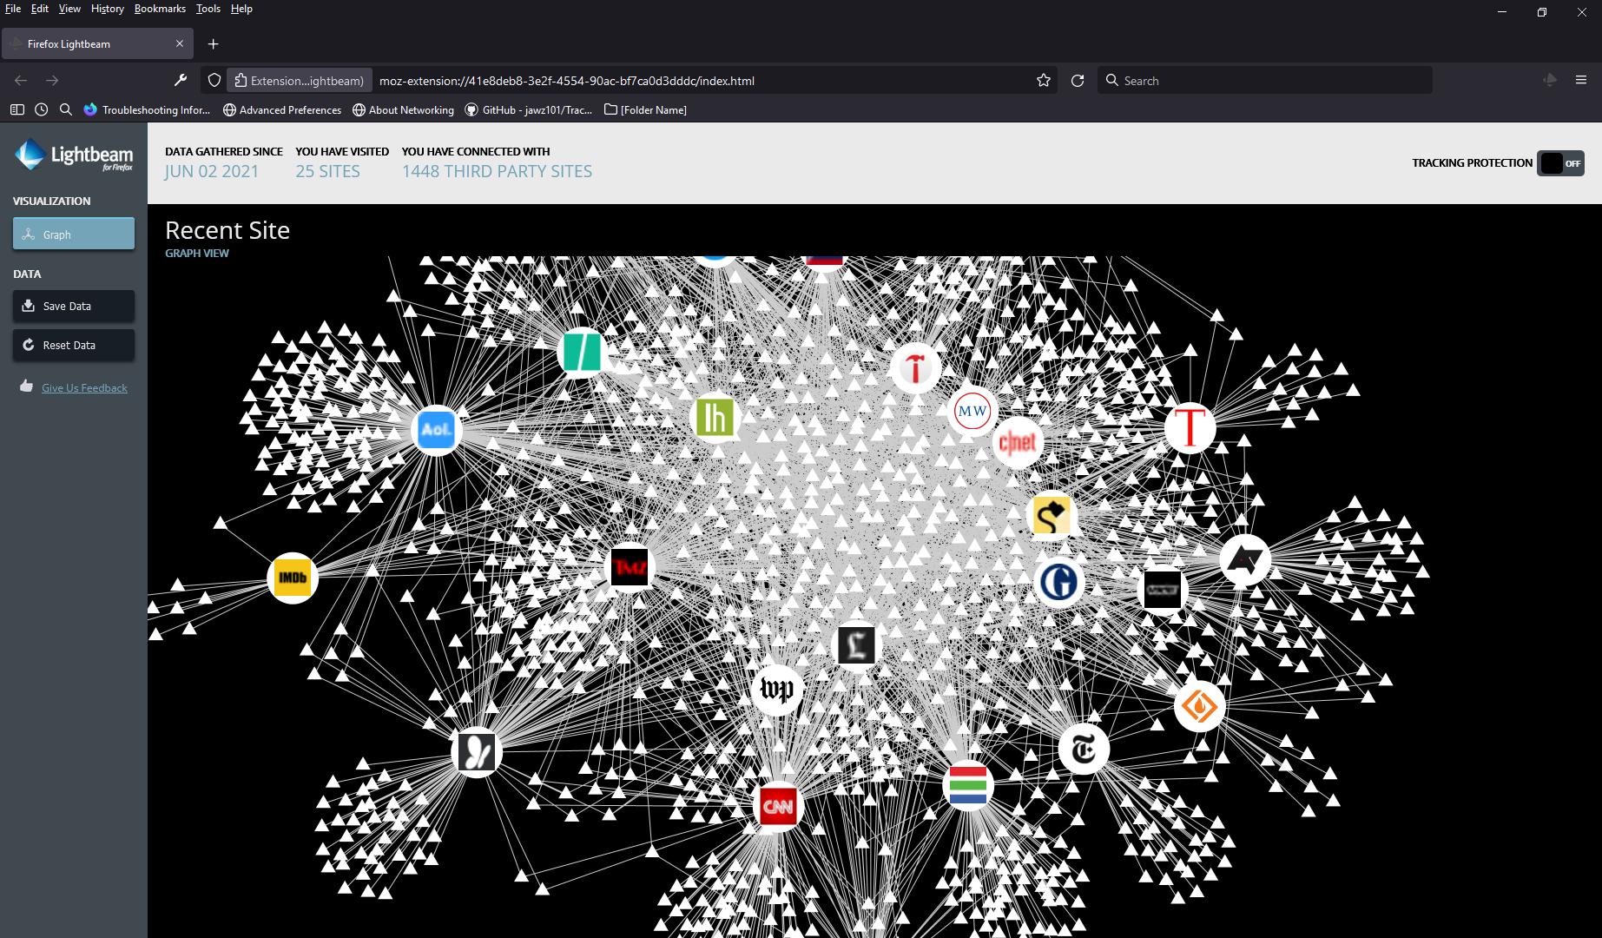
Task: Open Advanced Preferences bookmark
Action: pyautogui.click(x=282, y=109)
